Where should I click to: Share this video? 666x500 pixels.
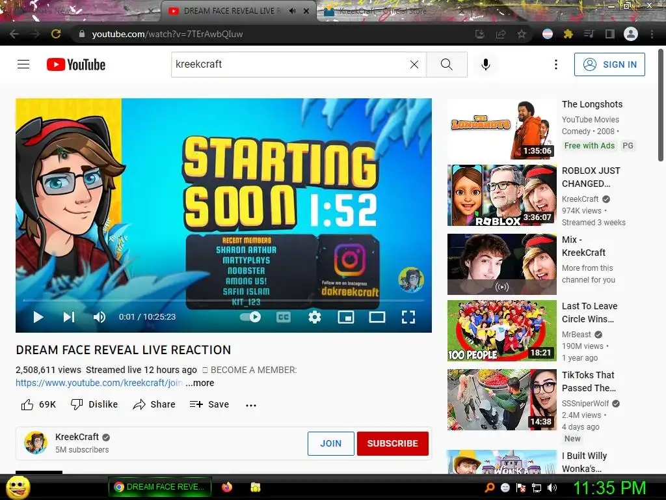click(x=153, y=404)
